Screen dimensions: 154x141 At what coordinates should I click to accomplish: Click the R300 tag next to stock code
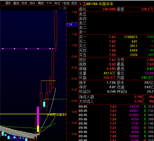[x=84, y=4]
